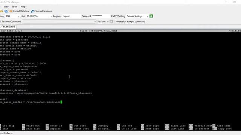This screenshot has width=241, height=135.
Task: Click the username = nova line
Action: (10, 52)
